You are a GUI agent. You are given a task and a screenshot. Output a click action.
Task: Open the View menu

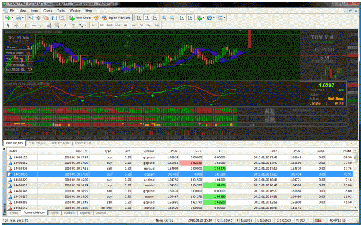click(23, 10)
